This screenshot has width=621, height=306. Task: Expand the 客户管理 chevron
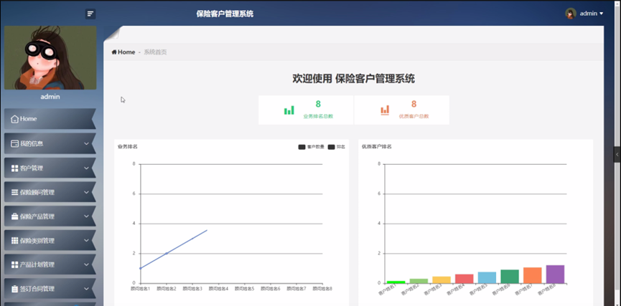pos(86,168)
